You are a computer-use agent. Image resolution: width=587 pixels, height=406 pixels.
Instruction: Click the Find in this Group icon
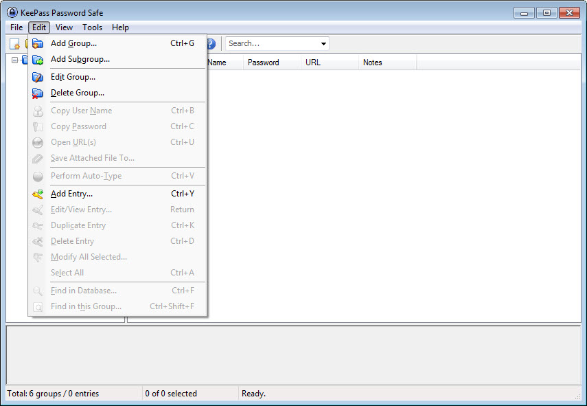(x=38, y=307)
